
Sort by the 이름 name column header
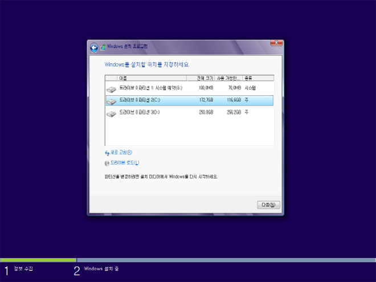click(x=152, y=78)
